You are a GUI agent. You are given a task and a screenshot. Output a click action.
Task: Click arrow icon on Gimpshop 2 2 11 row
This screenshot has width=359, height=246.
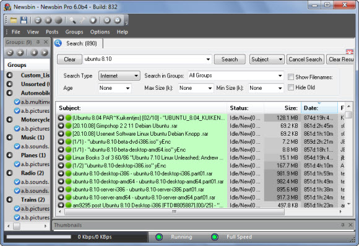[61, 126]
